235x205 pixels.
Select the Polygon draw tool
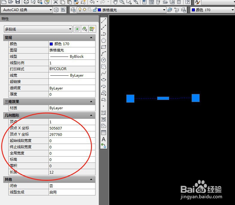point(104,40)
